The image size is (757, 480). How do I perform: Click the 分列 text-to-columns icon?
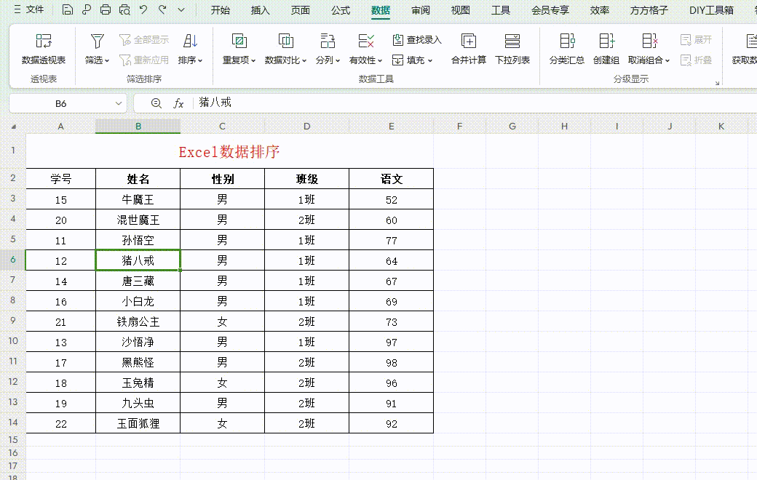(x=328, y=41)
